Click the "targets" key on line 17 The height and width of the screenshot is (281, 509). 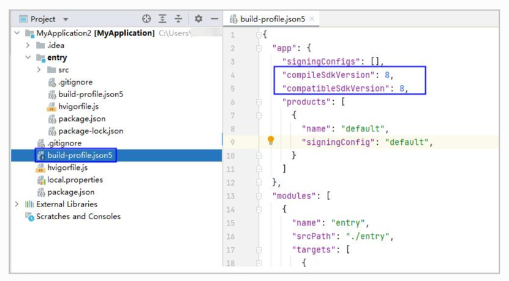314,250
